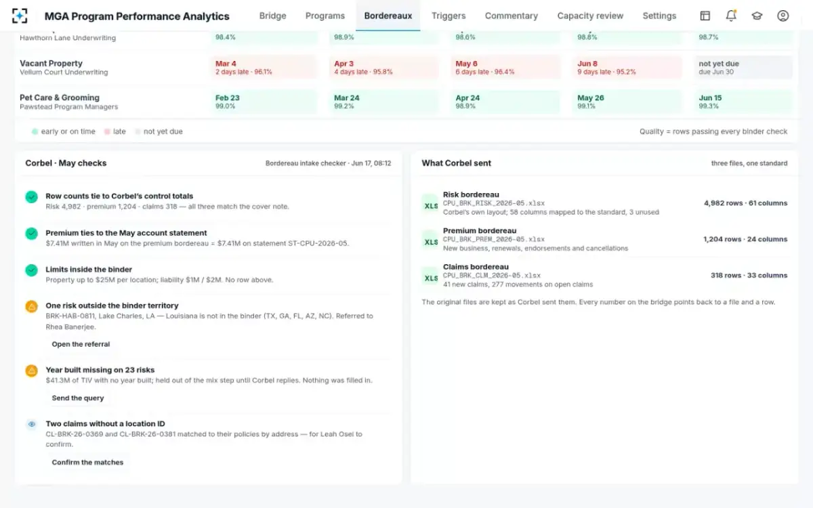Click the eye icon for Two claims

(31, 425)
